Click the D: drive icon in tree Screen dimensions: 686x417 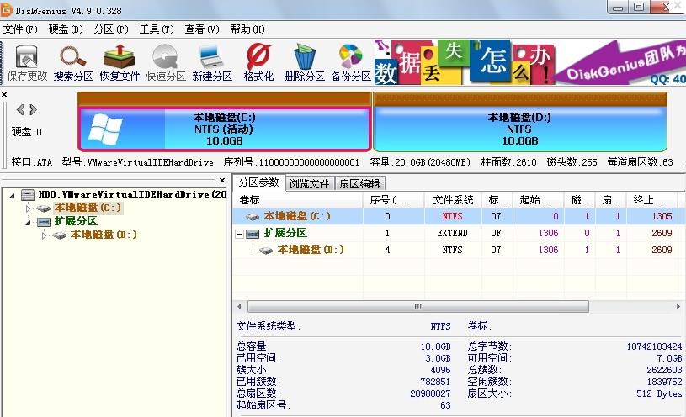pyautogui.click(x=60, y=235)
